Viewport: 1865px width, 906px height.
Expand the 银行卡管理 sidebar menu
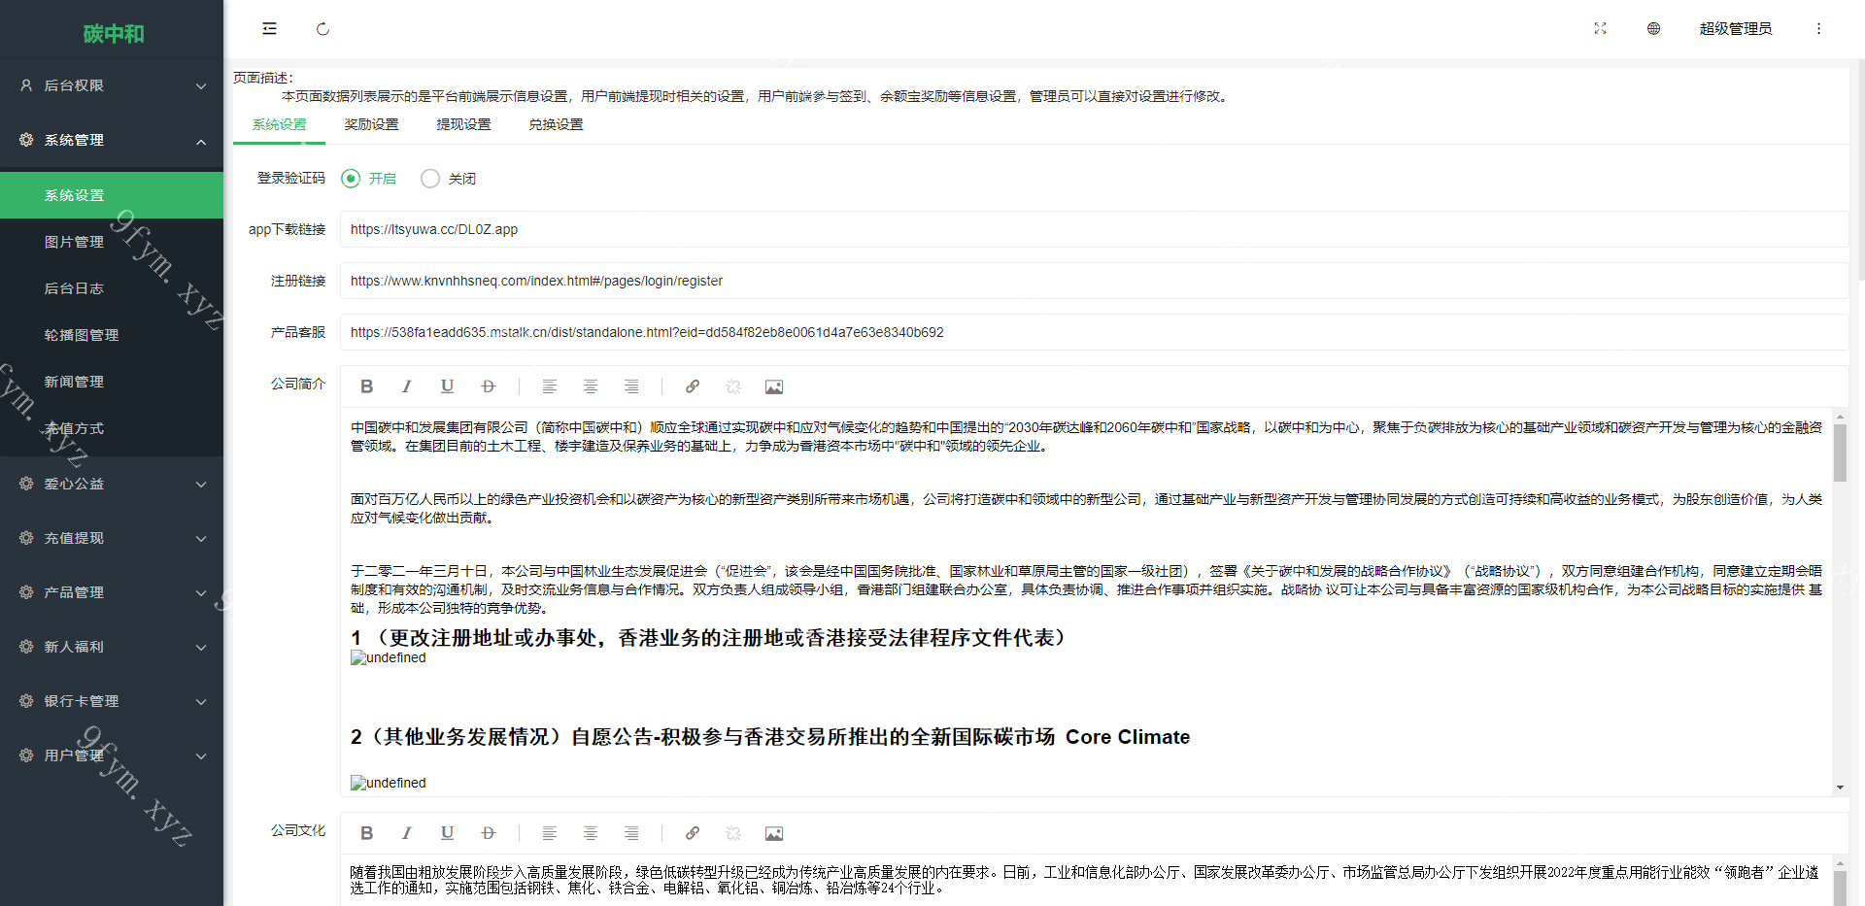(112, 701)
